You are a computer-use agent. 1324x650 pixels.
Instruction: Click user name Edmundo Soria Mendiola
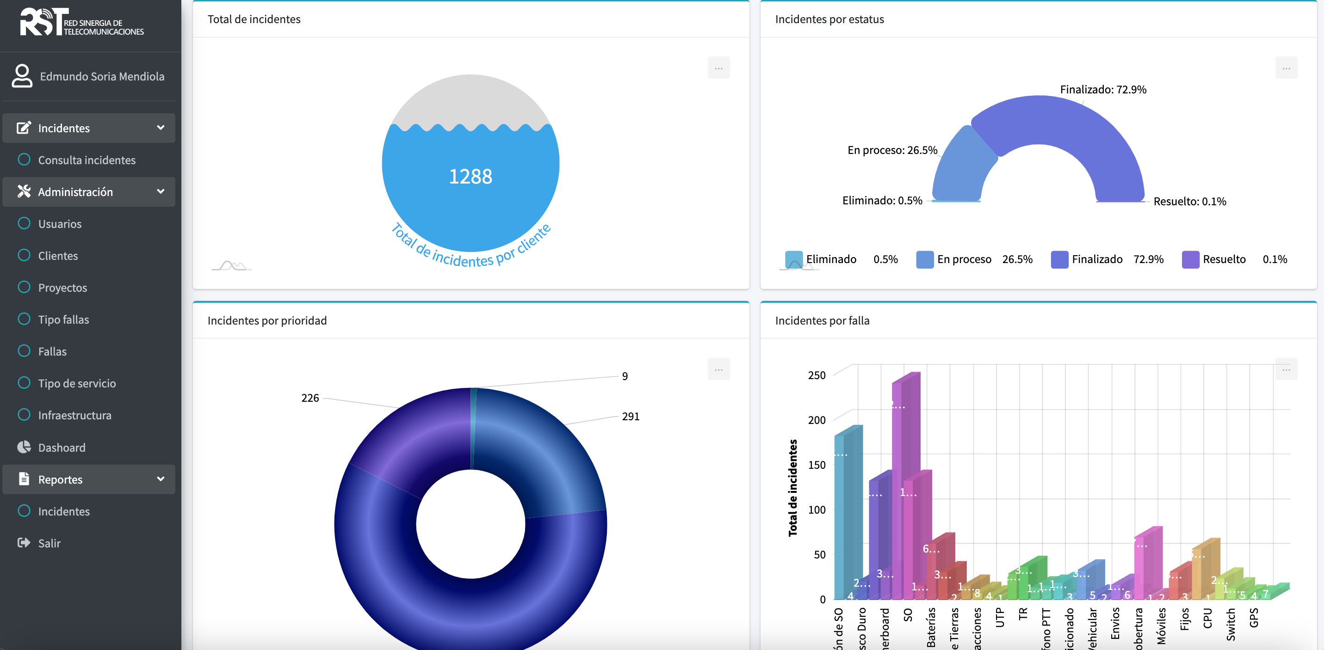point(102,76)
